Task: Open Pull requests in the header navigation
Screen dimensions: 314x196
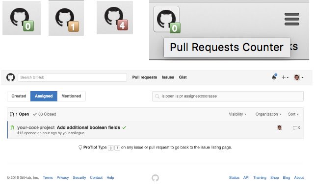Action: click(x=145, y=77)
